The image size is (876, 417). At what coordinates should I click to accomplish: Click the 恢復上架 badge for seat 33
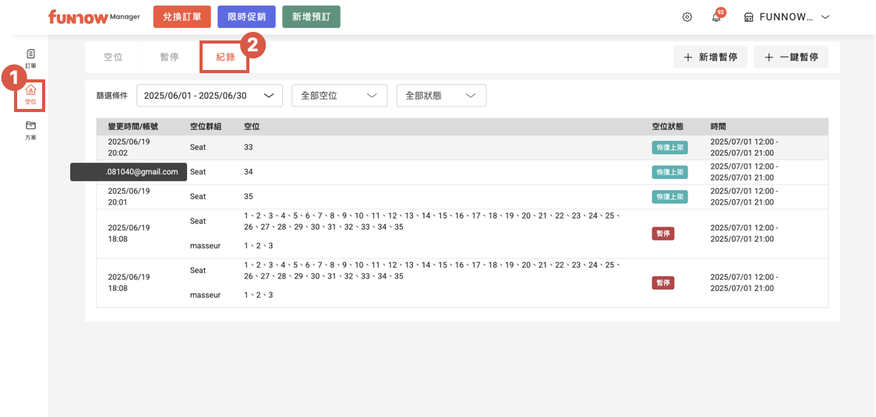669,148
